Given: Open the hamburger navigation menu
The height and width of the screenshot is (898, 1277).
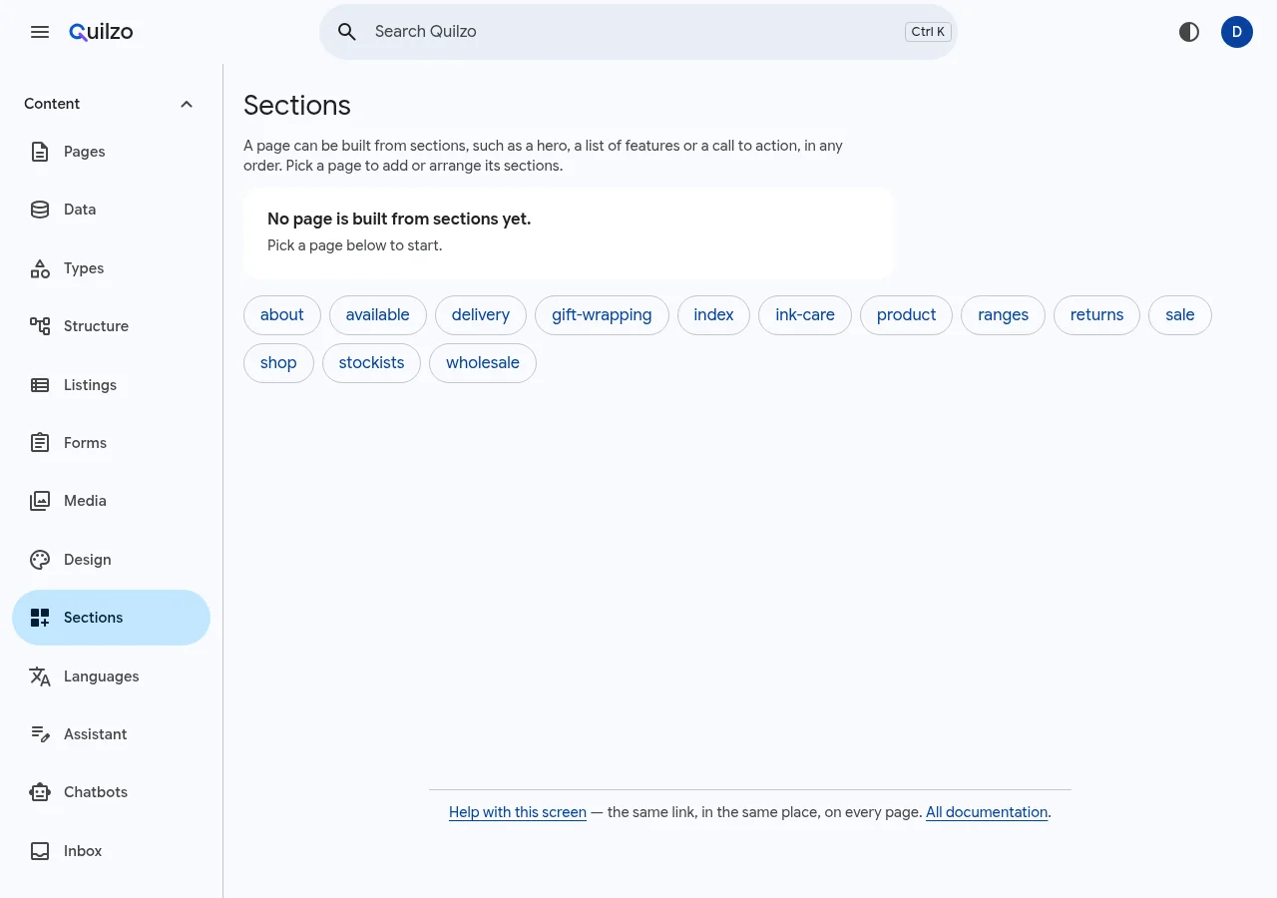Looking at the screenshot, I should click(40, 32).
